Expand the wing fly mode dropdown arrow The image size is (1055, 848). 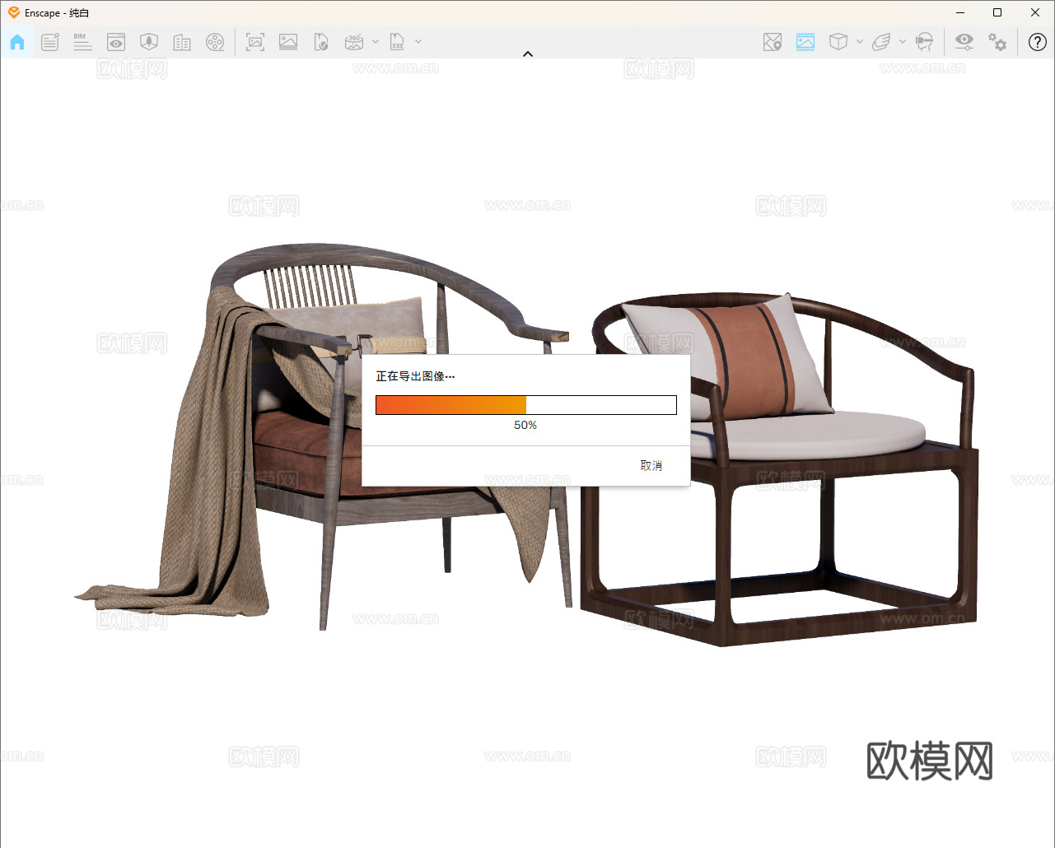(x=903, y=42)
